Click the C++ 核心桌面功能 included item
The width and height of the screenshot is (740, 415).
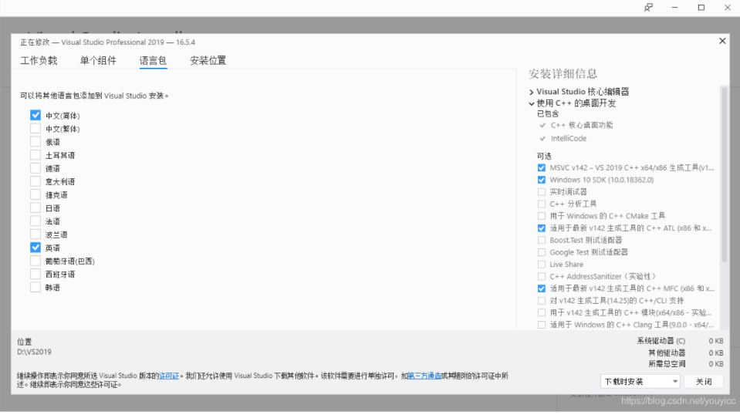pyautogui.click(x=582, y=125)
